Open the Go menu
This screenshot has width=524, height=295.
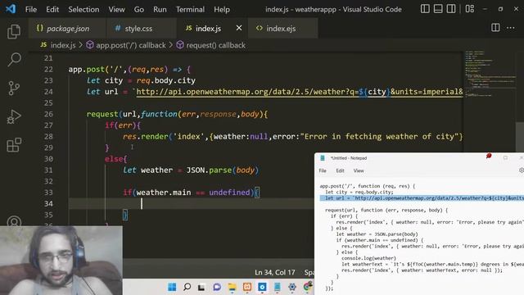[138, 9]
